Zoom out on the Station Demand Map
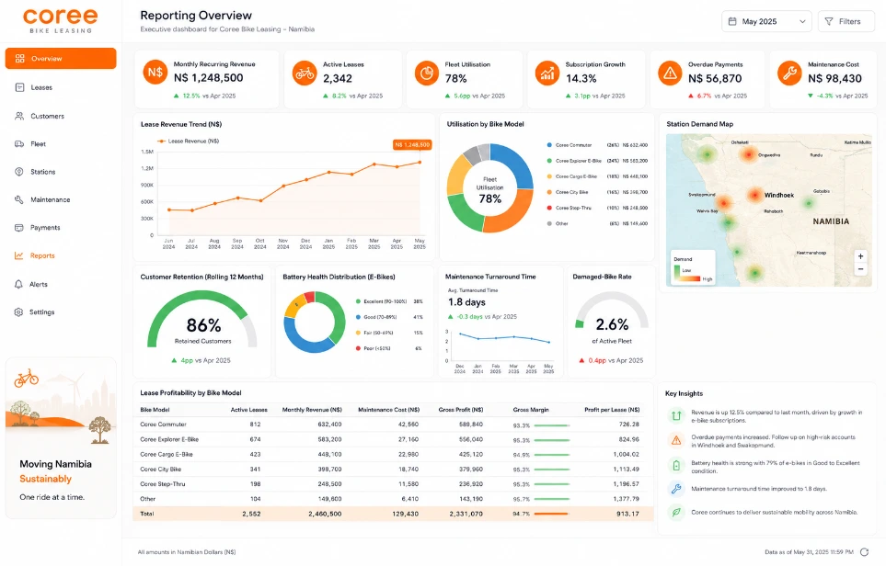Image resolution: width=886 pixels, height=566 pixels. [860, 269]
